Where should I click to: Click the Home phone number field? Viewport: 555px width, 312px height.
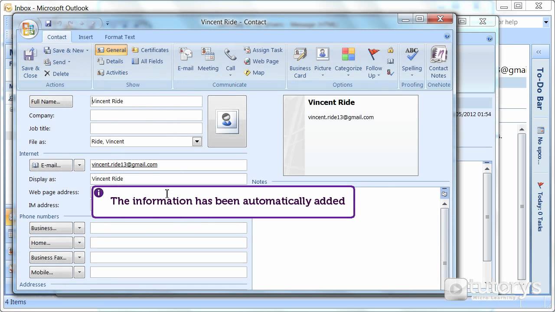[x=168, y=243]
